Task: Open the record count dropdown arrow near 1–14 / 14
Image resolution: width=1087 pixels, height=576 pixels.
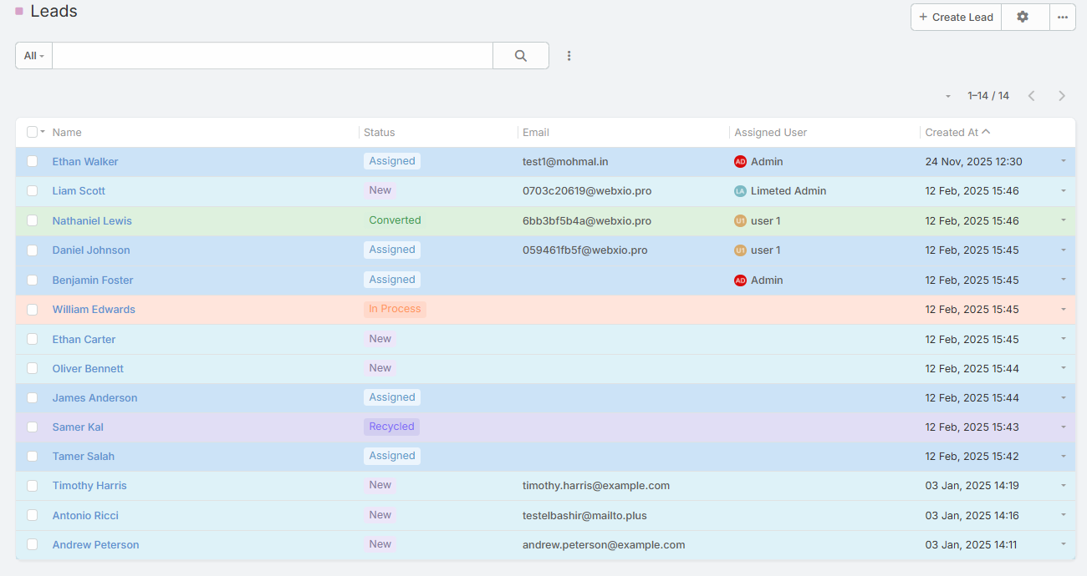Action: click(948, 96)
